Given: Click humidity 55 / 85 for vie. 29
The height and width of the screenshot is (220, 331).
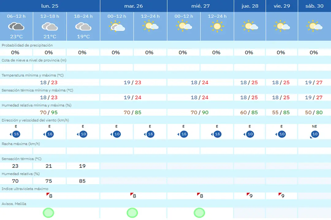Looking at the screenshot, I should [281, 112].
